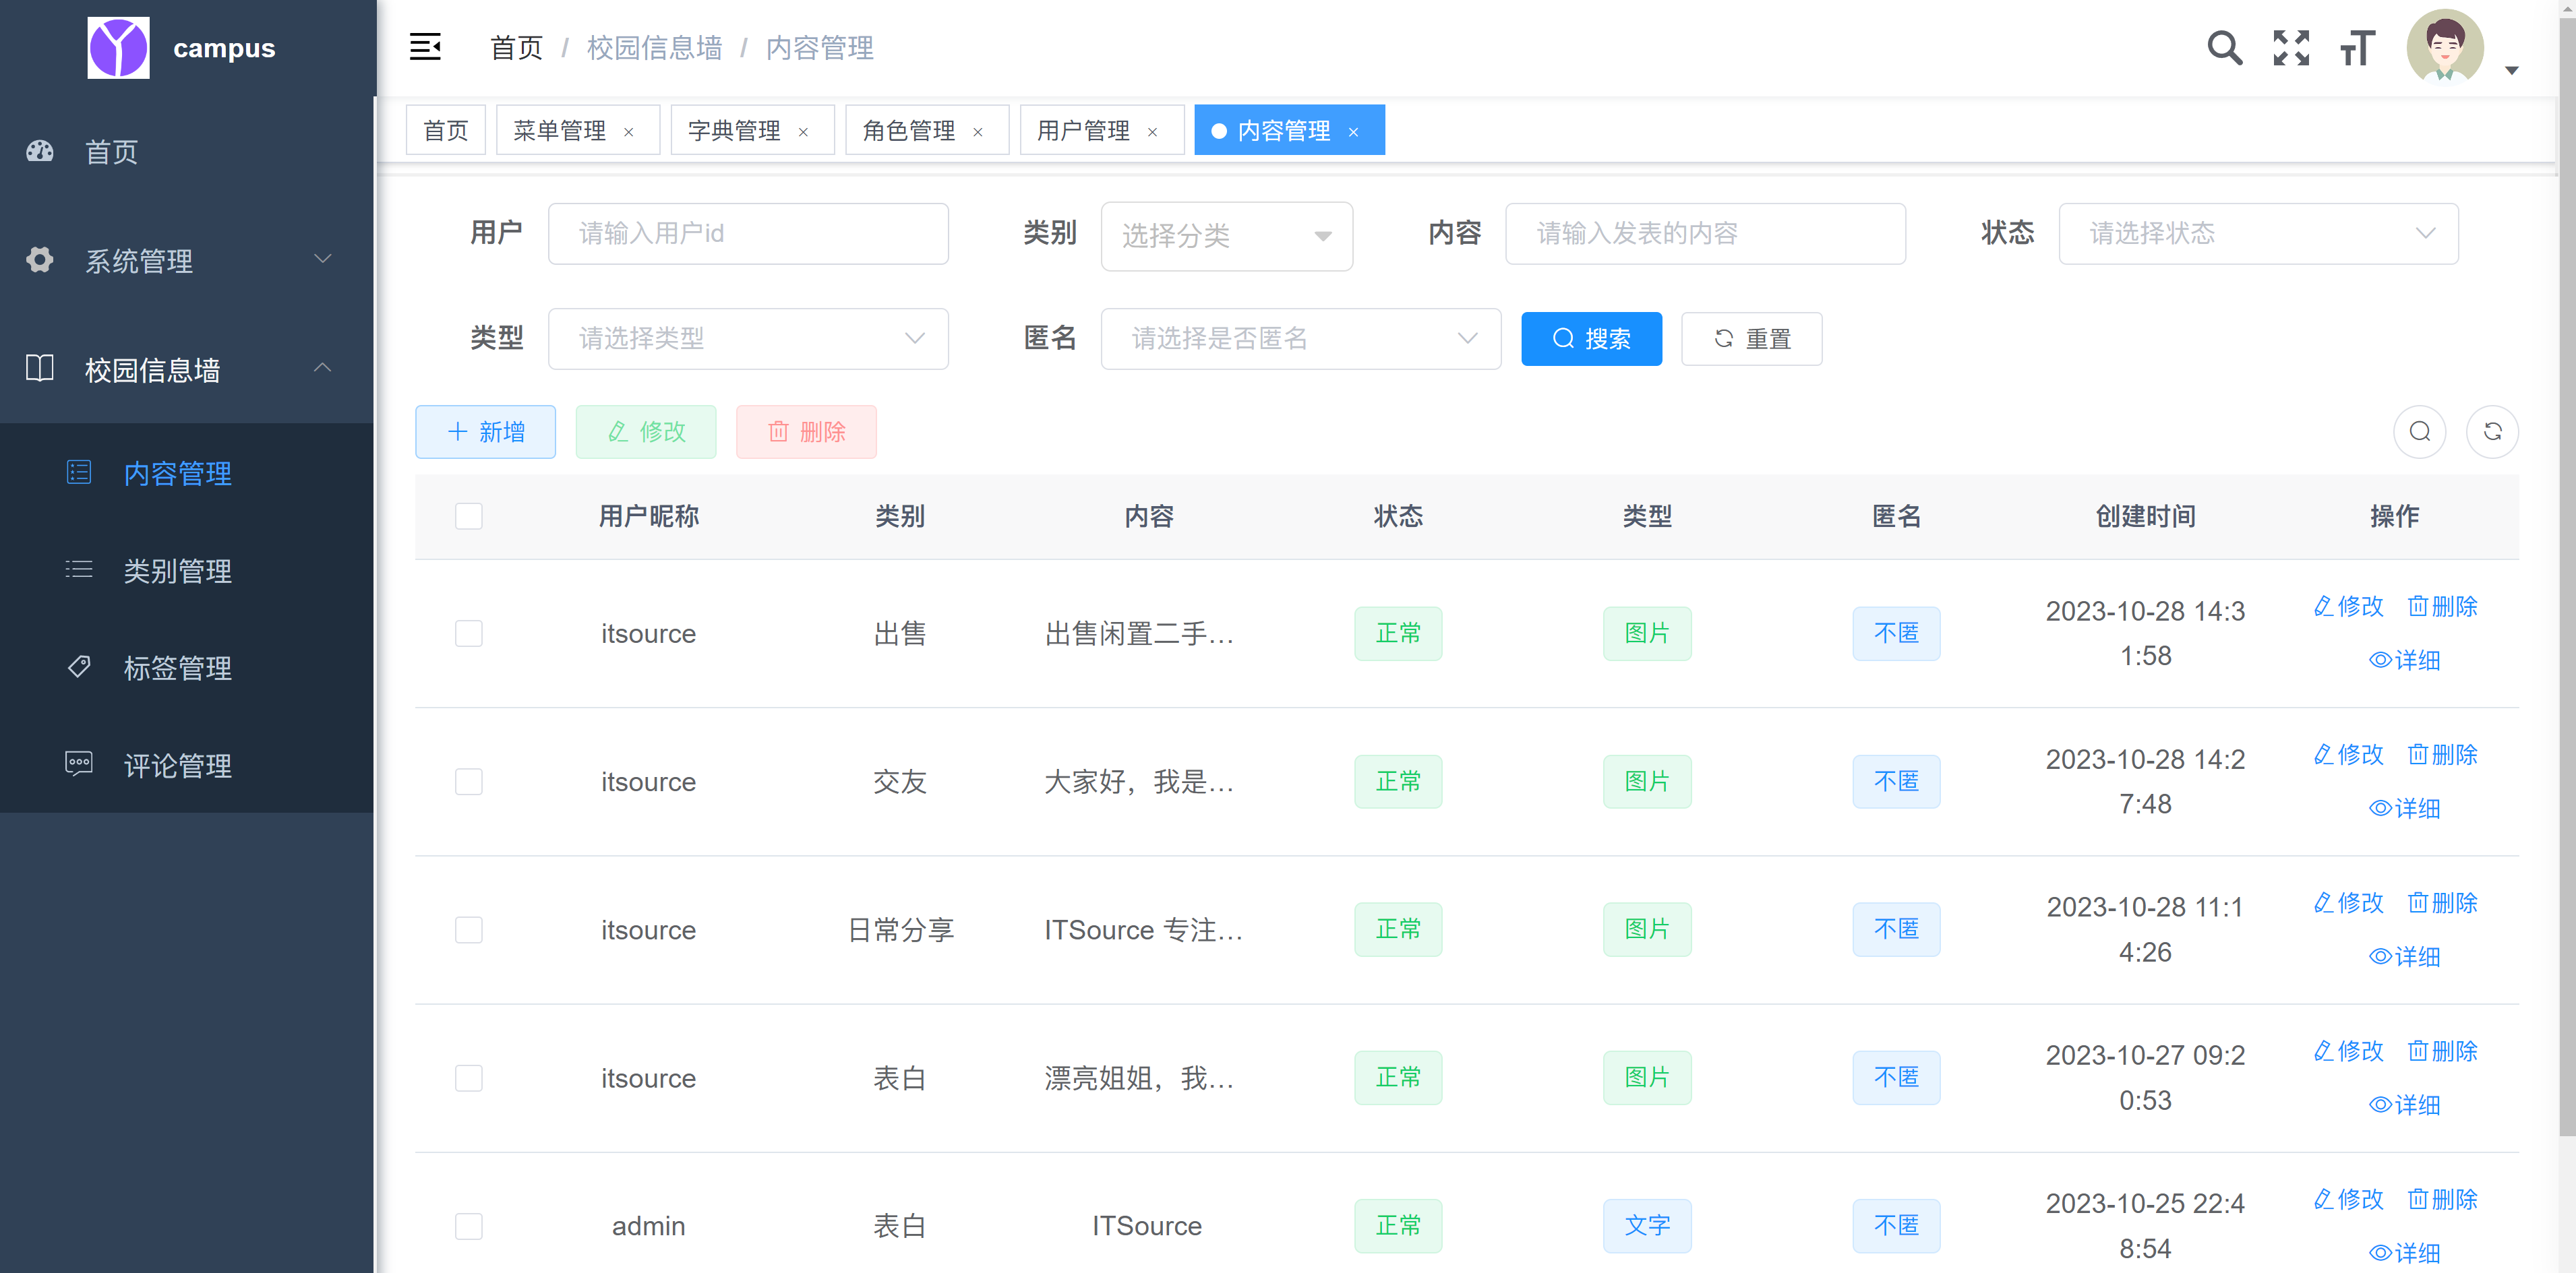This screenshot has width=2576, height=1273.
Task: Click the blue 搜索 button
Action: [1591, 339]
